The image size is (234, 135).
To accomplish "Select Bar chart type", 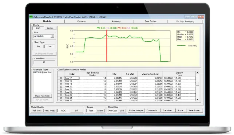I will pyautogui.click(x=38, y=46).
